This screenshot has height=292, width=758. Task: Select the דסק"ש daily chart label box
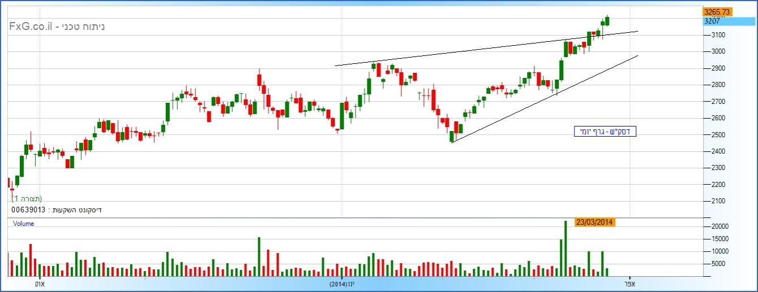[x=605, y=132]
